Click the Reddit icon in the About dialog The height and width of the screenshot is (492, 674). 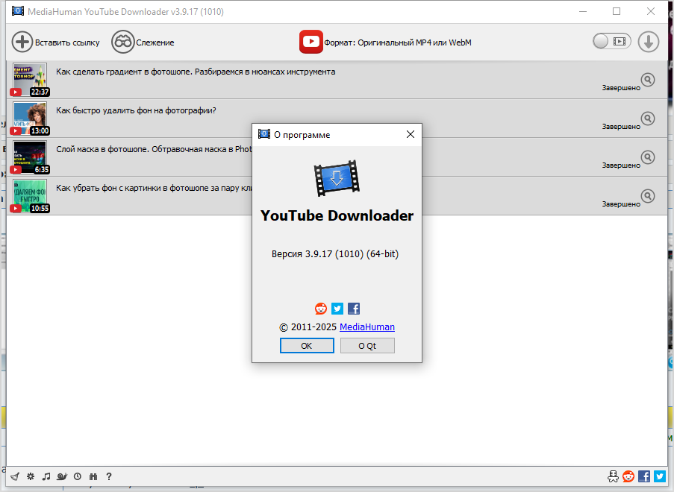320,308
